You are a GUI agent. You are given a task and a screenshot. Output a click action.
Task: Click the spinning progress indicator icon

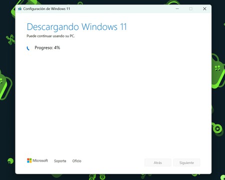click(28, 48)
